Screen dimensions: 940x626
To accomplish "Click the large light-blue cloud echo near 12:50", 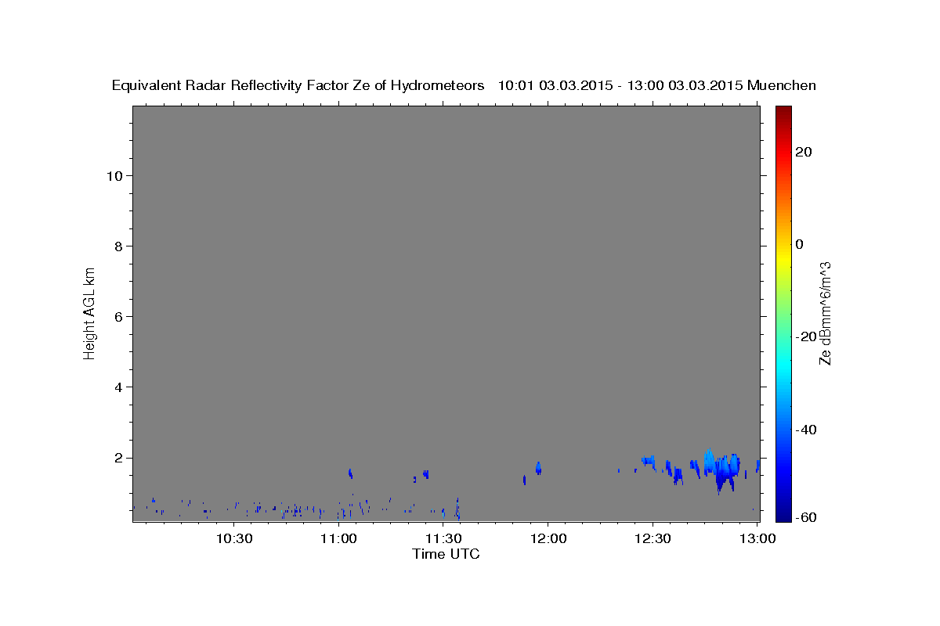I will [x=721, y=468].
